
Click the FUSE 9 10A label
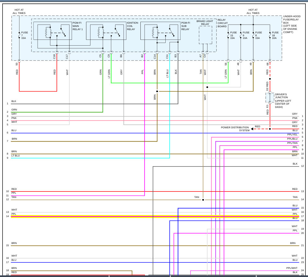[246, 35]
